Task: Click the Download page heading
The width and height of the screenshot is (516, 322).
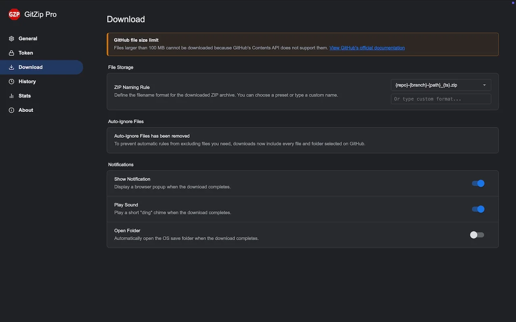Action: pos(126,19)
